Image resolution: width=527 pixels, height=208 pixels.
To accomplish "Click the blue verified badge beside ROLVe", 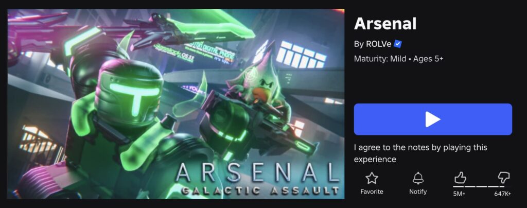I will [398, 44].
